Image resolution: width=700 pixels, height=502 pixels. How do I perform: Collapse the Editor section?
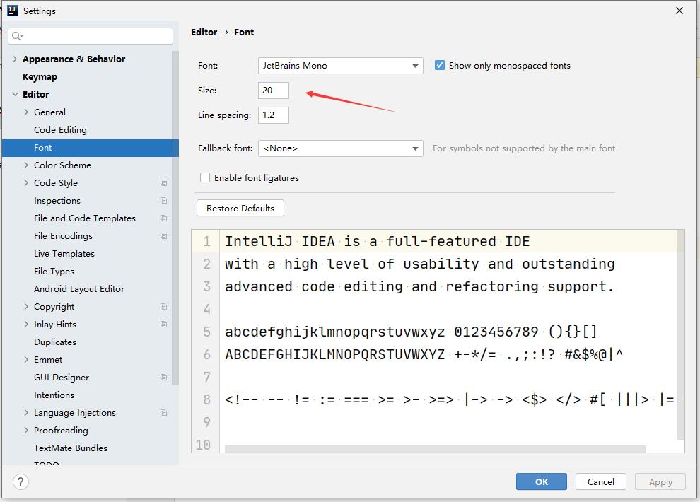15,94
